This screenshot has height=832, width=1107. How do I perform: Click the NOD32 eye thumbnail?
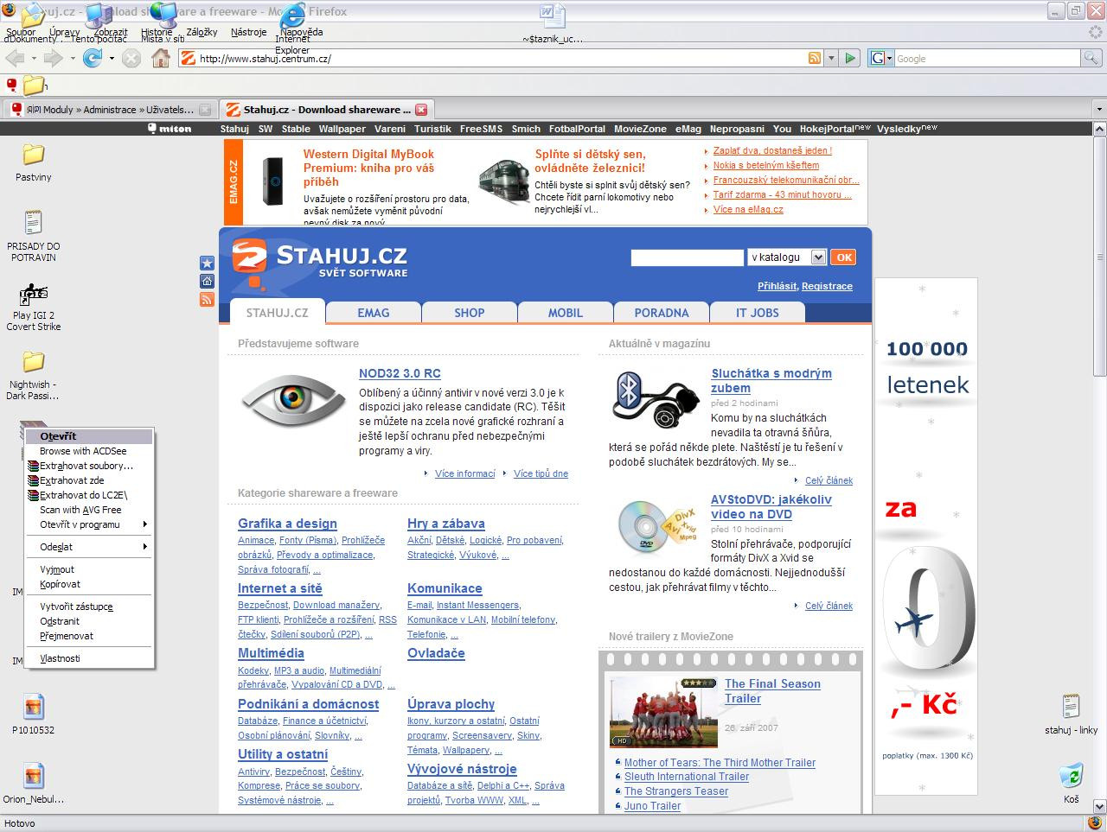294,398
